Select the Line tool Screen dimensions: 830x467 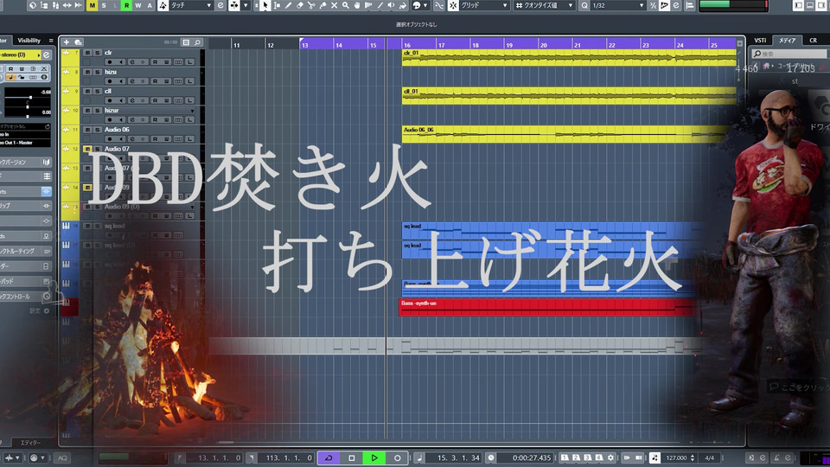click(x=380, y=5)
